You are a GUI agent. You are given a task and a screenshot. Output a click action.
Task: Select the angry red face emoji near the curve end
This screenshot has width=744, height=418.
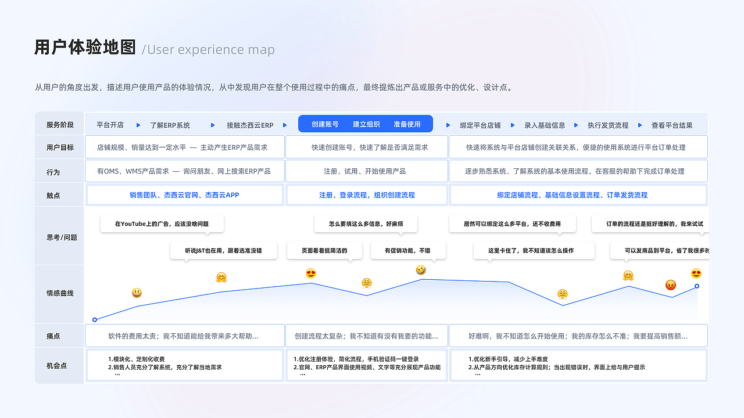[x=671, y=284]
